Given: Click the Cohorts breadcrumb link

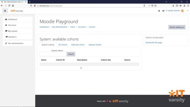Looking at the screenshot, I should click(92, 27).
